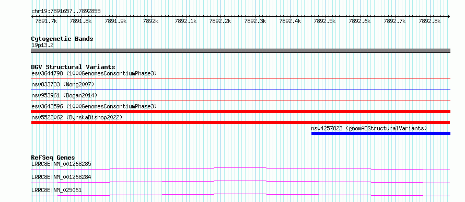Open variant nsv4257823 (gnomADStructuralVariants) label
Image resolution: width=465 pixels, height=202 pixels.
click(369, 128)
